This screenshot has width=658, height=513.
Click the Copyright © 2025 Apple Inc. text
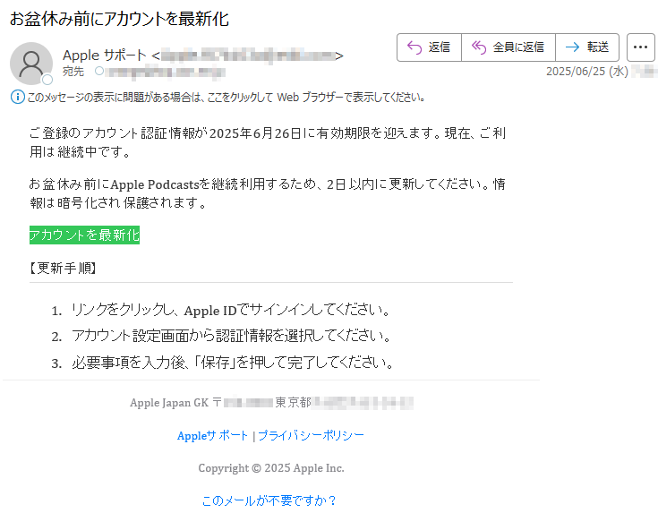click(x=271, y=468)
